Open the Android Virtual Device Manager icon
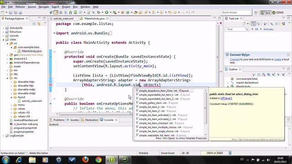Viewport: 292px width, 164px height. (75, 12)
